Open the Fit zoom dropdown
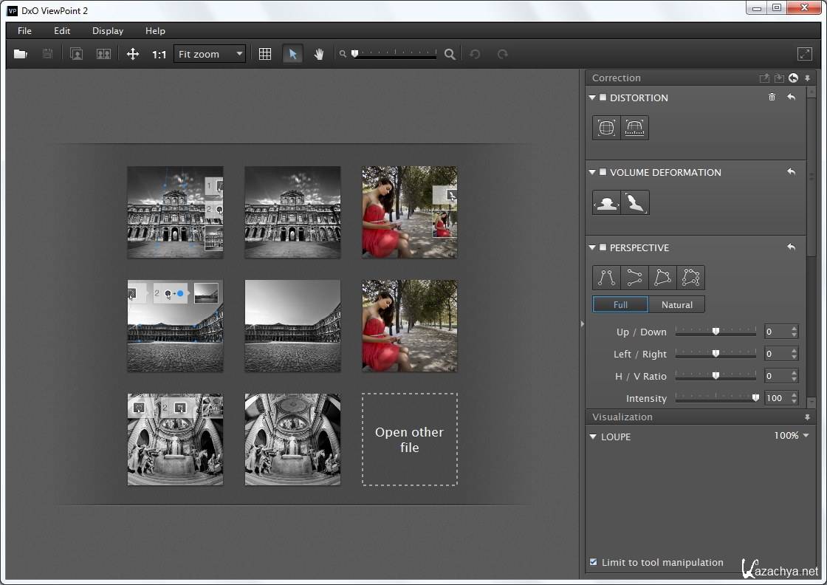 click(210, 54)
